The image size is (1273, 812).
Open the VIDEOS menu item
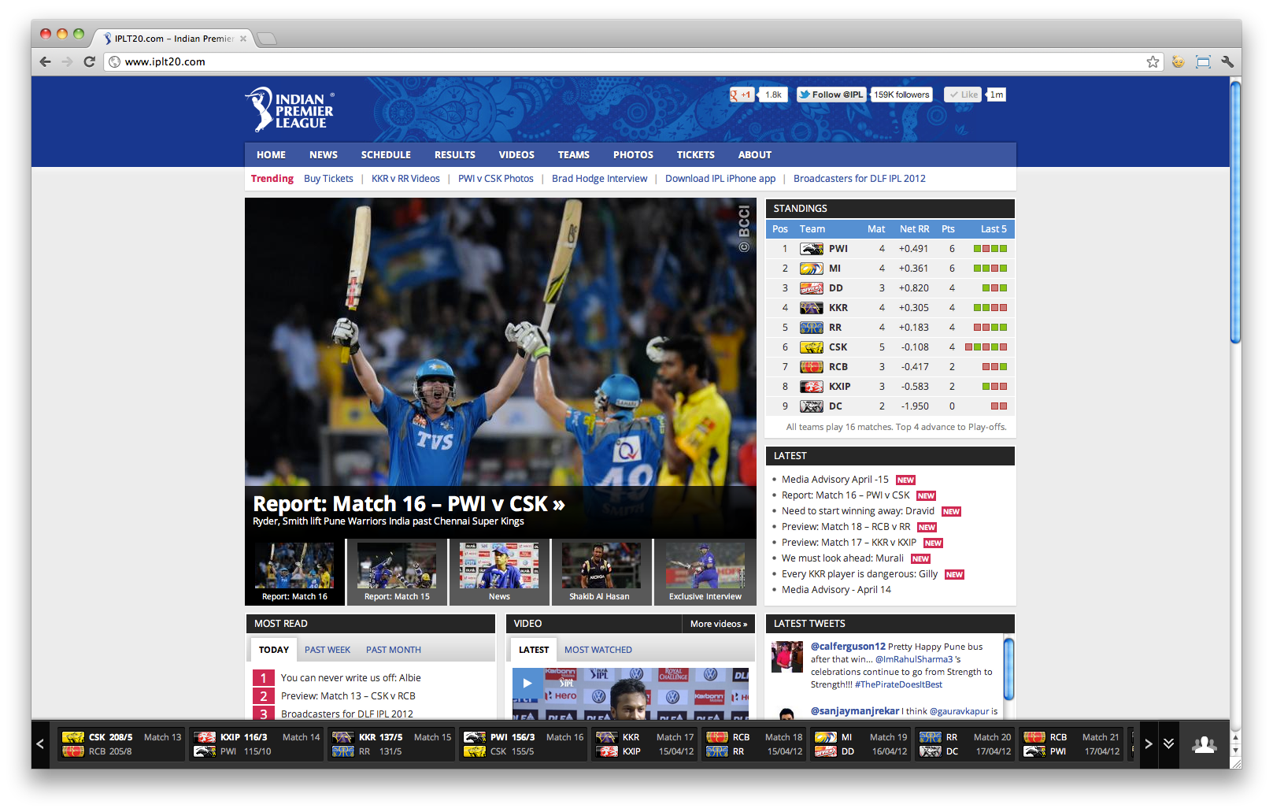[x=516, y=155]
